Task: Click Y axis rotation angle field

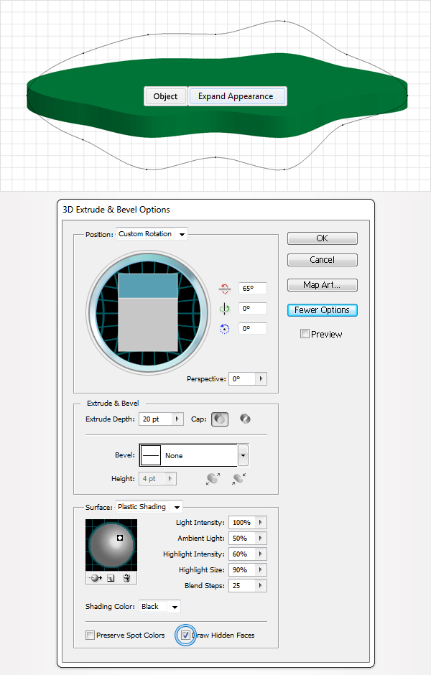Action: tap(253, 309)
